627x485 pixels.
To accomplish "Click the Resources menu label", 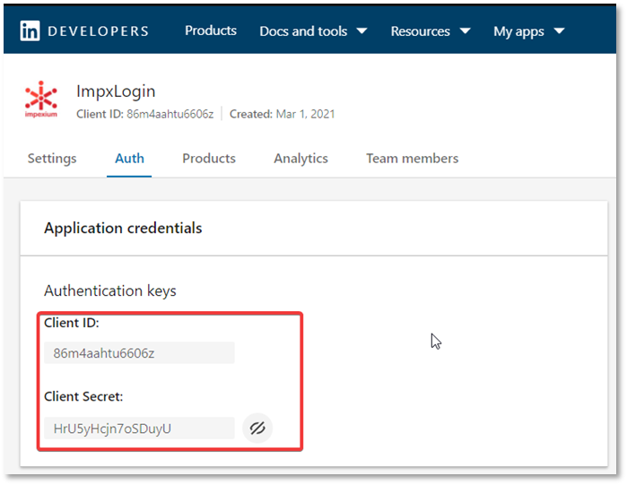I will [421, 31].
